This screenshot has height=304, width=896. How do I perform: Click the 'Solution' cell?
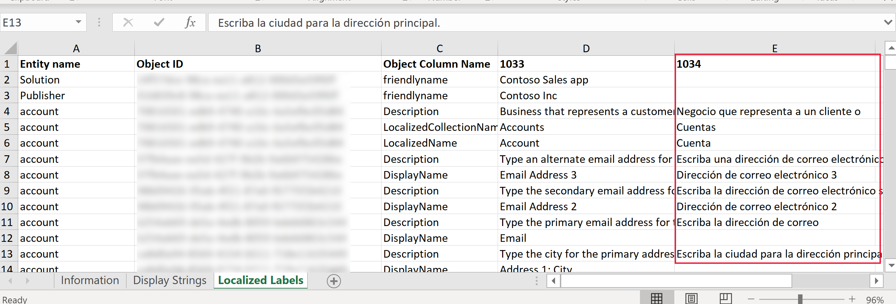[76, 80]
